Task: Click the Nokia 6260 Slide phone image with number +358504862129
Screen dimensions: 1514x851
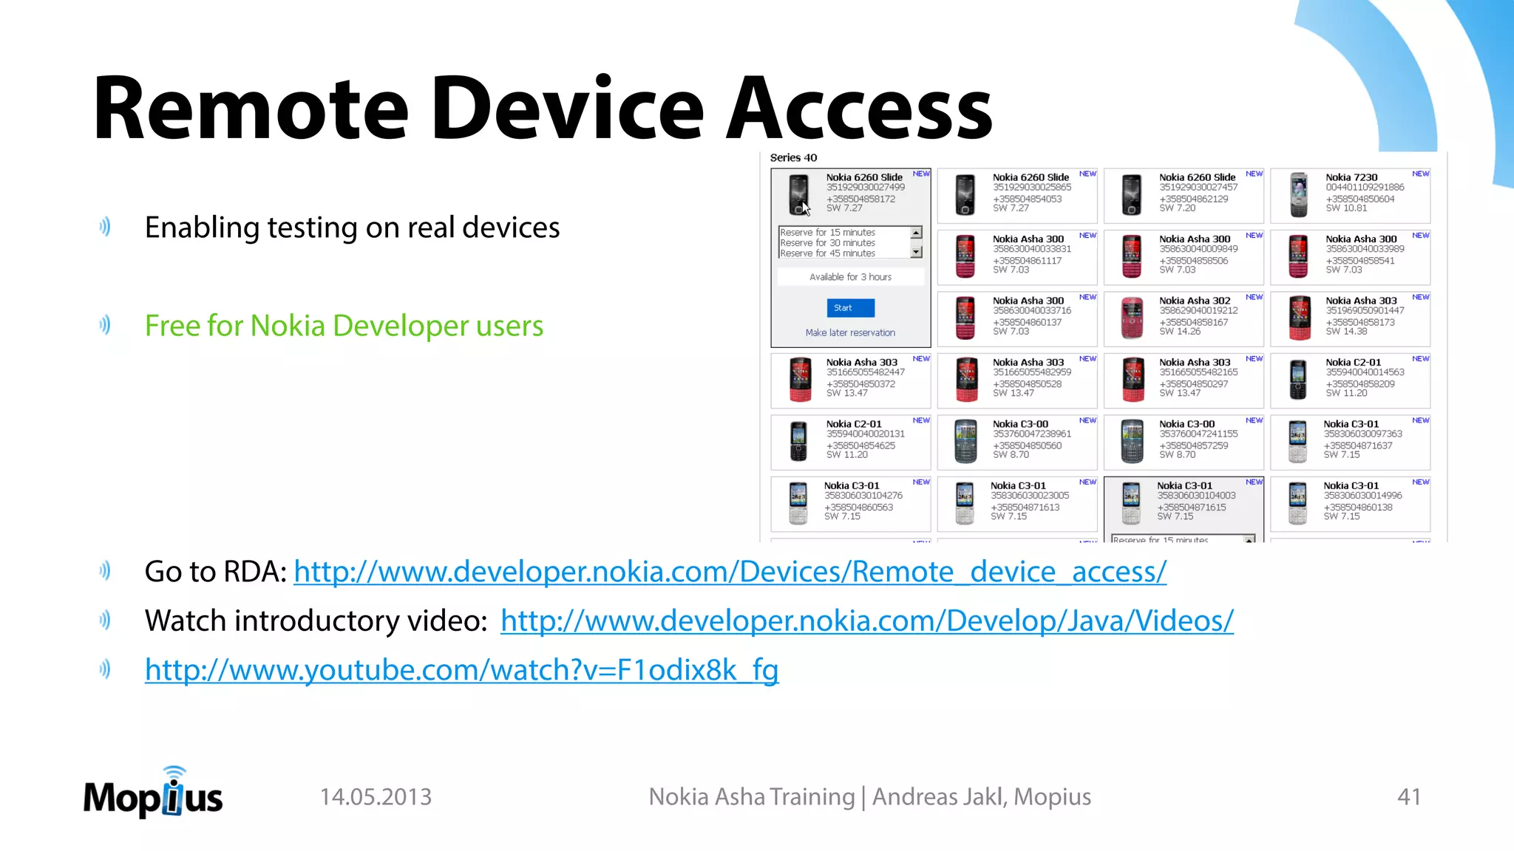Action: [x=1131, y=195]
